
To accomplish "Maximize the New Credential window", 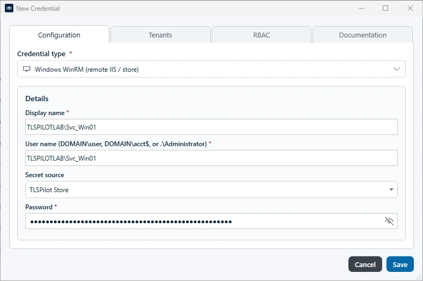I will point(385,9).
